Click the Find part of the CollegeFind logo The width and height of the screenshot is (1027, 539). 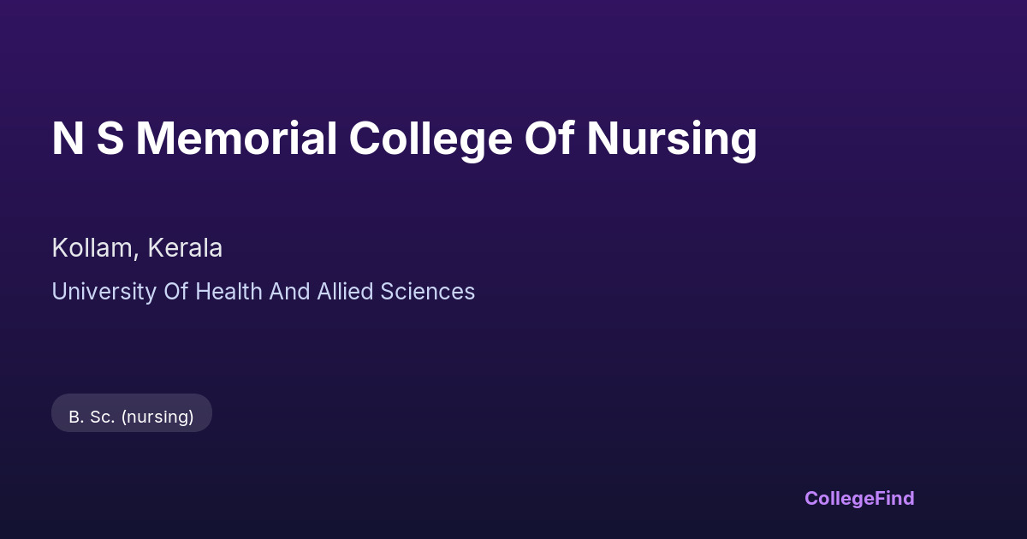894,498
